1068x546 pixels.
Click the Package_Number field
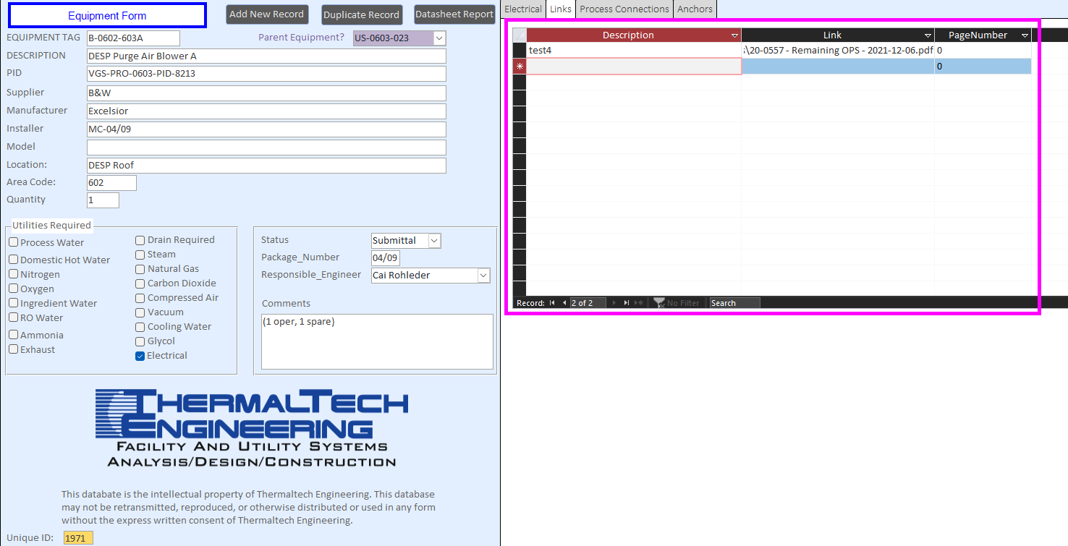point(385,258)
